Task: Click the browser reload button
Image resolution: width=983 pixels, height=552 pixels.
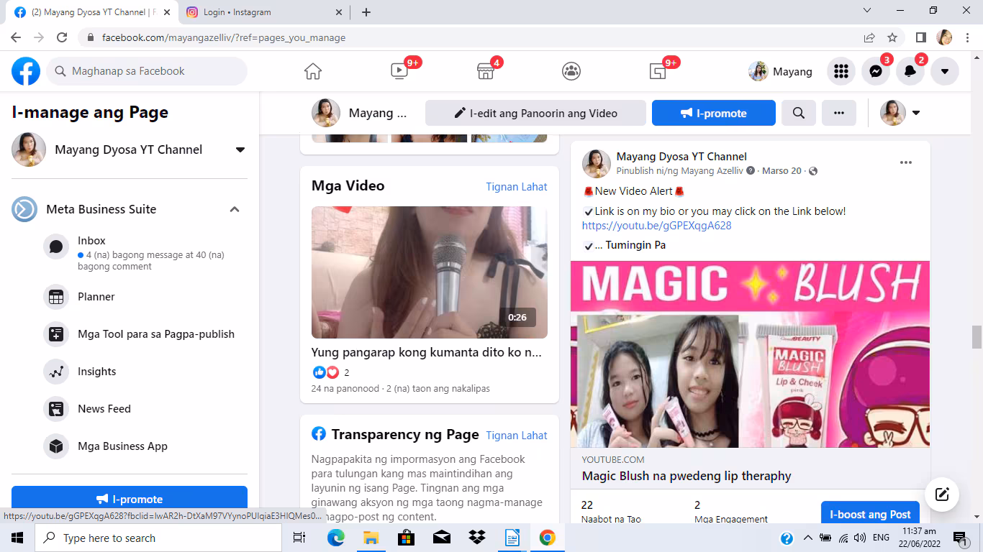Action: pyautogui.click(x=62, y=37)
